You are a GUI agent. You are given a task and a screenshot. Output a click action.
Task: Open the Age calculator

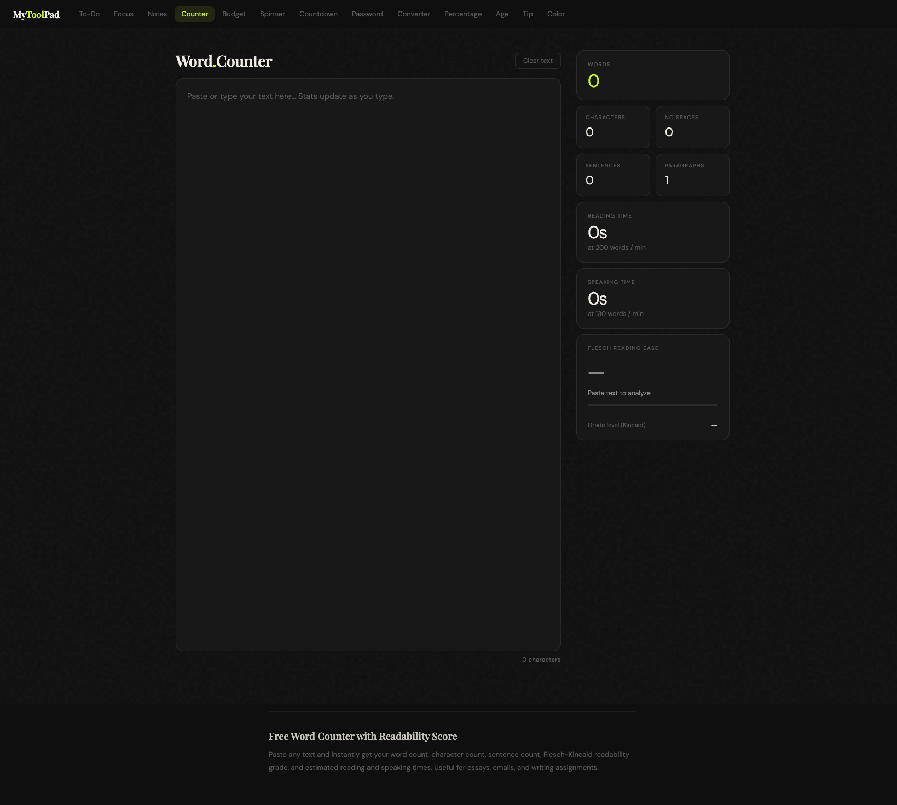point(502,14)
